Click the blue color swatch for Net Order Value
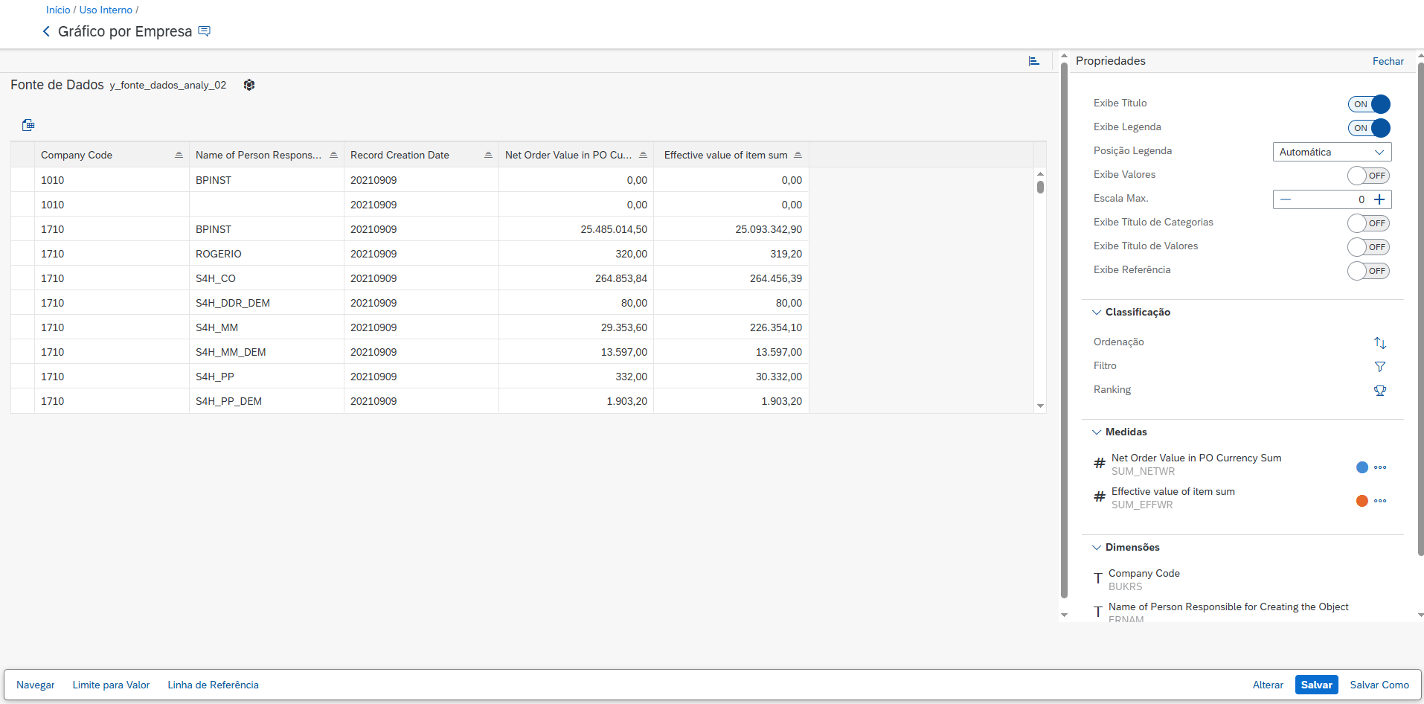The height and width of the screenshot is (704, 1424). coord(1362,467)
